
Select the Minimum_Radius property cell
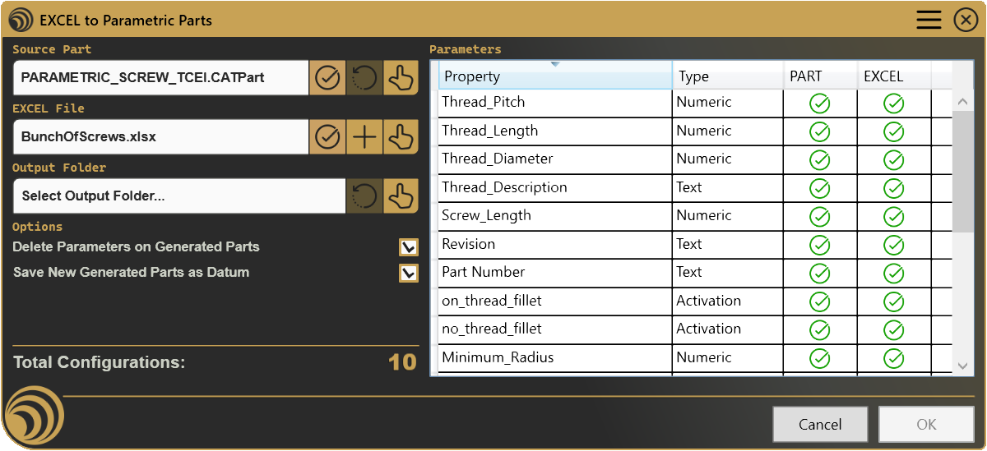tap(555, 358)
